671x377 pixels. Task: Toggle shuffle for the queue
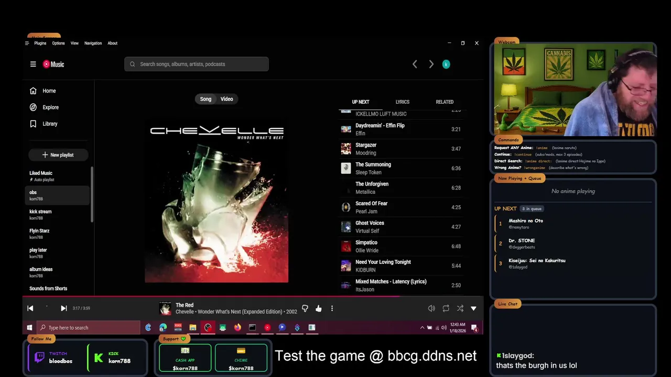coord(460,308)
